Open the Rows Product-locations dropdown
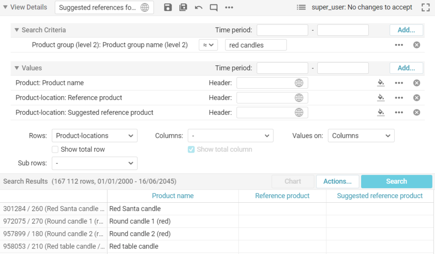Viewport: 435px width, 254px height. tap(94, 136)
